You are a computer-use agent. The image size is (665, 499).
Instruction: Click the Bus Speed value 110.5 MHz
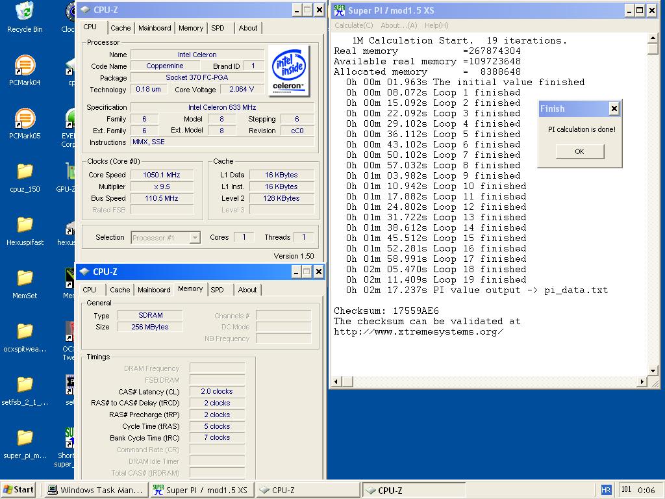point(162,198)
